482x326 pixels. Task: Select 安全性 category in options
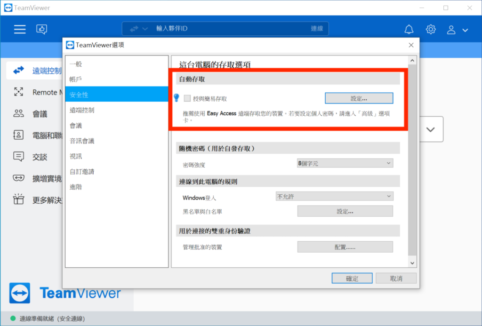pos(117,95)
